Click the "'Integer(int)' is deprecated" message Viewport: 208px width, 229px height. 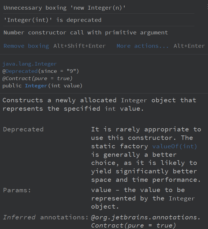[x=53, y=20]
